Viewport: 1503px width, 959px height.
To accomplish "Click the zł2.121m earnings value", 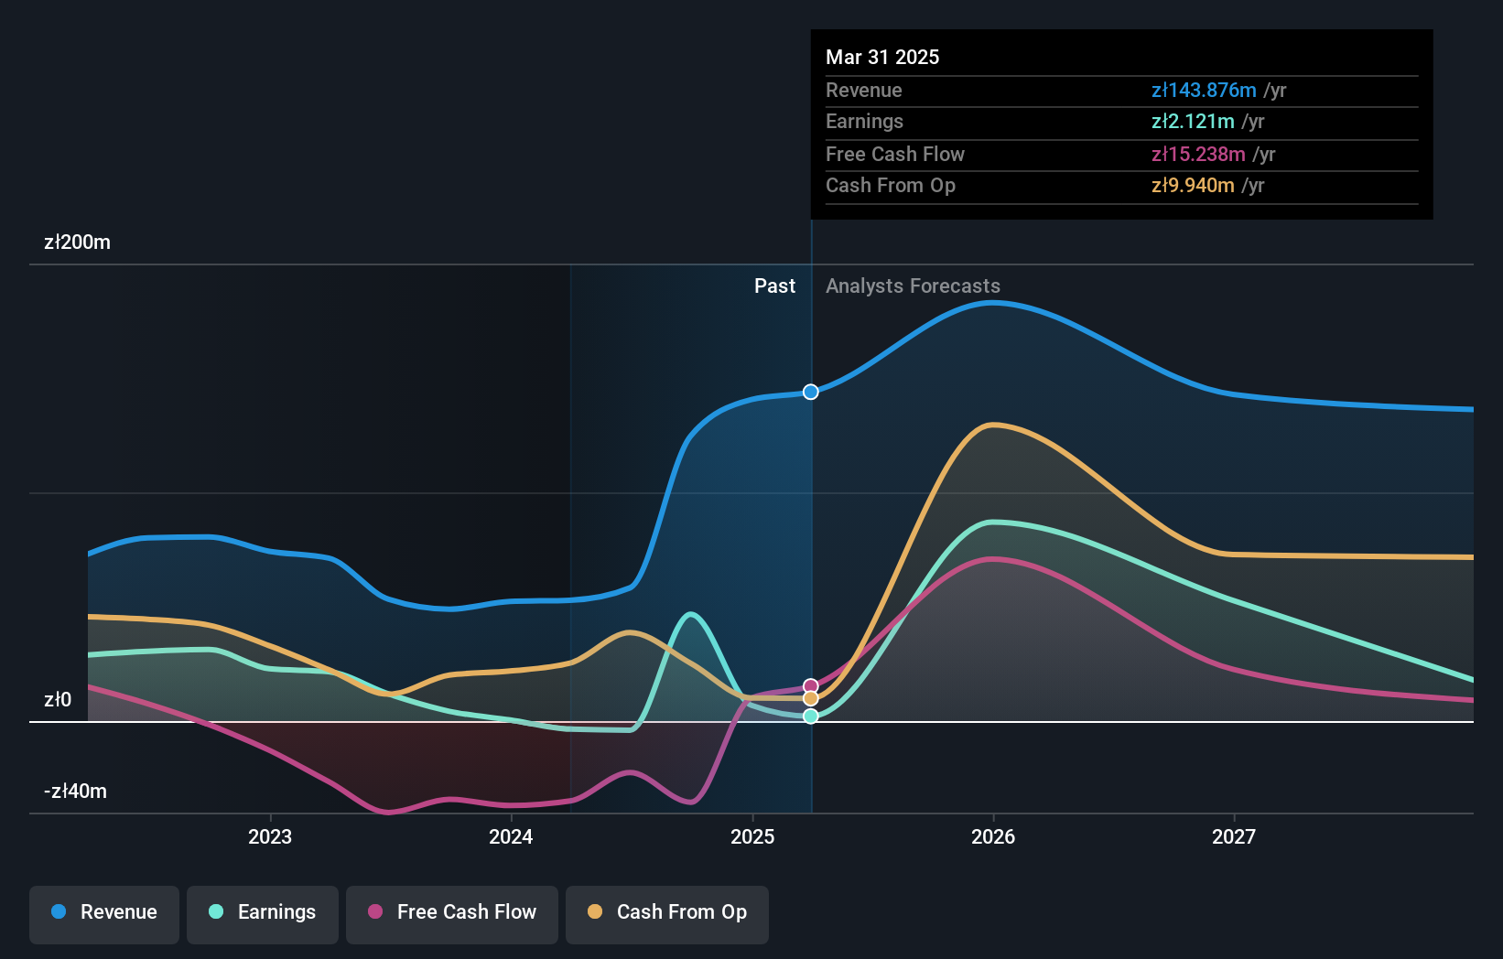I will coord(1193,122).
